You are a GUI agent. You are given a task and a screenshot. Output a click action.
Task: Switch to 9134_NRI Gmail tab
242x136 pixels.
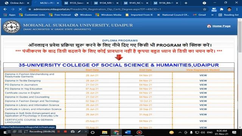click(106, 3)
